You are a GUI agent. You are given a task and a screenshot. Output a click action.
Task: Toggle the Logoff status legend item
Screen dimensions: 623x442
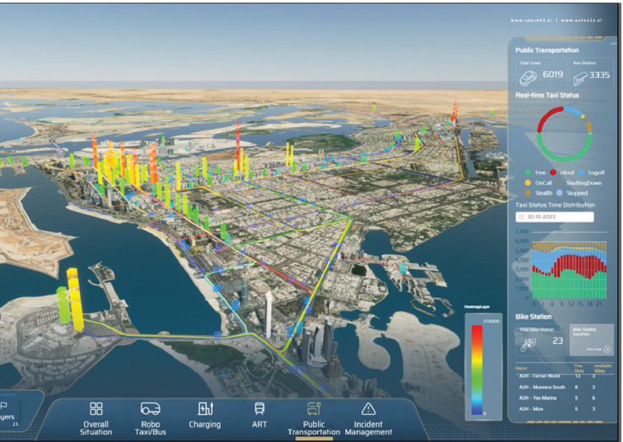click(x=591, y=173)
